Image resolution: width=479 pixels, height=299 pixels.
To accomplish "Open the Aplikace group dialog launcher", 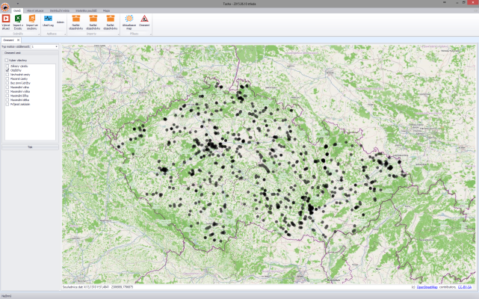I will pos(65,34).
